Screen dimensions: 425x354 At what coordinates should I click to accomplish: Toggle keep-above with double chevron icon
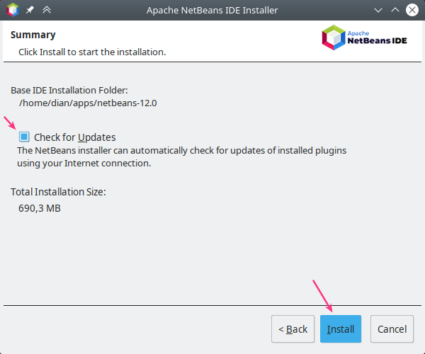click(x=47, y=11)
